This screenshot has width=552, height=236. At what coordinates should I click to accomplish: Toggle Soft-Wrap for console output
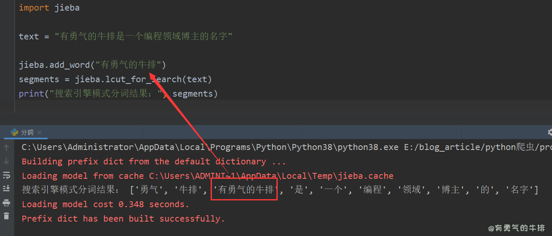coord(6,175)
